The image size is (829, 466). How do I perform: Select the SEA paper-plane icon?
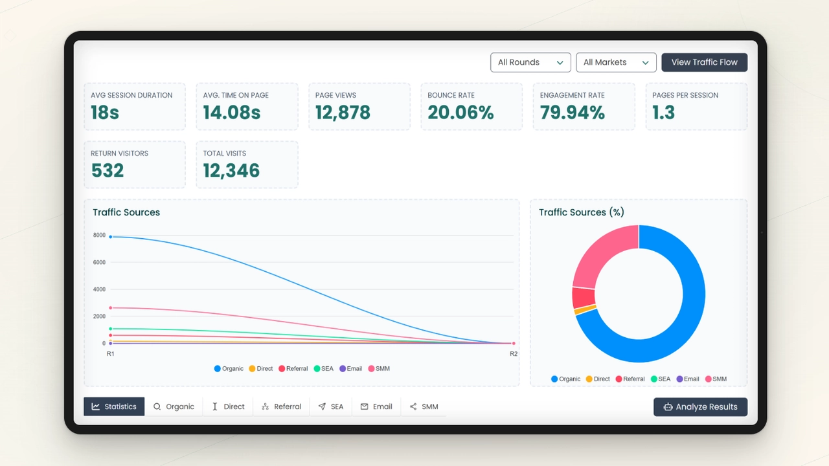(x=323, y=406)
